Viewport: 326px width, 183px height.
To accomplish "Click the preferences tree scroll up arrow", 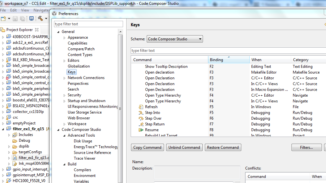I will [x=120, y=32].
